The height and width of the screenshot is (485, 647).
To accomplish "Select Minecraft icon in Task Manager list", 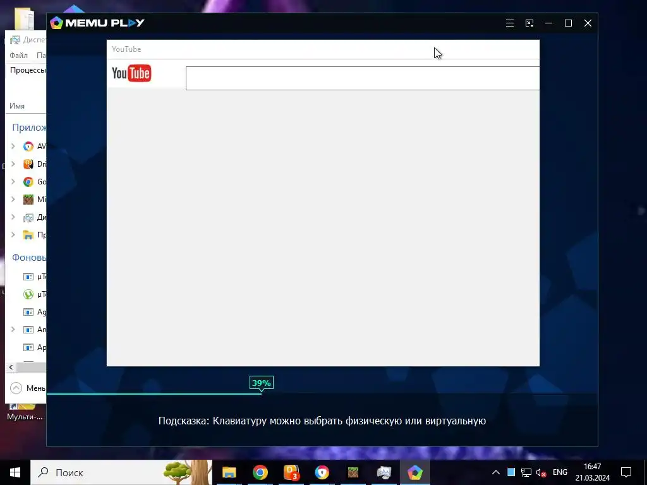I will tap(28, 200).
